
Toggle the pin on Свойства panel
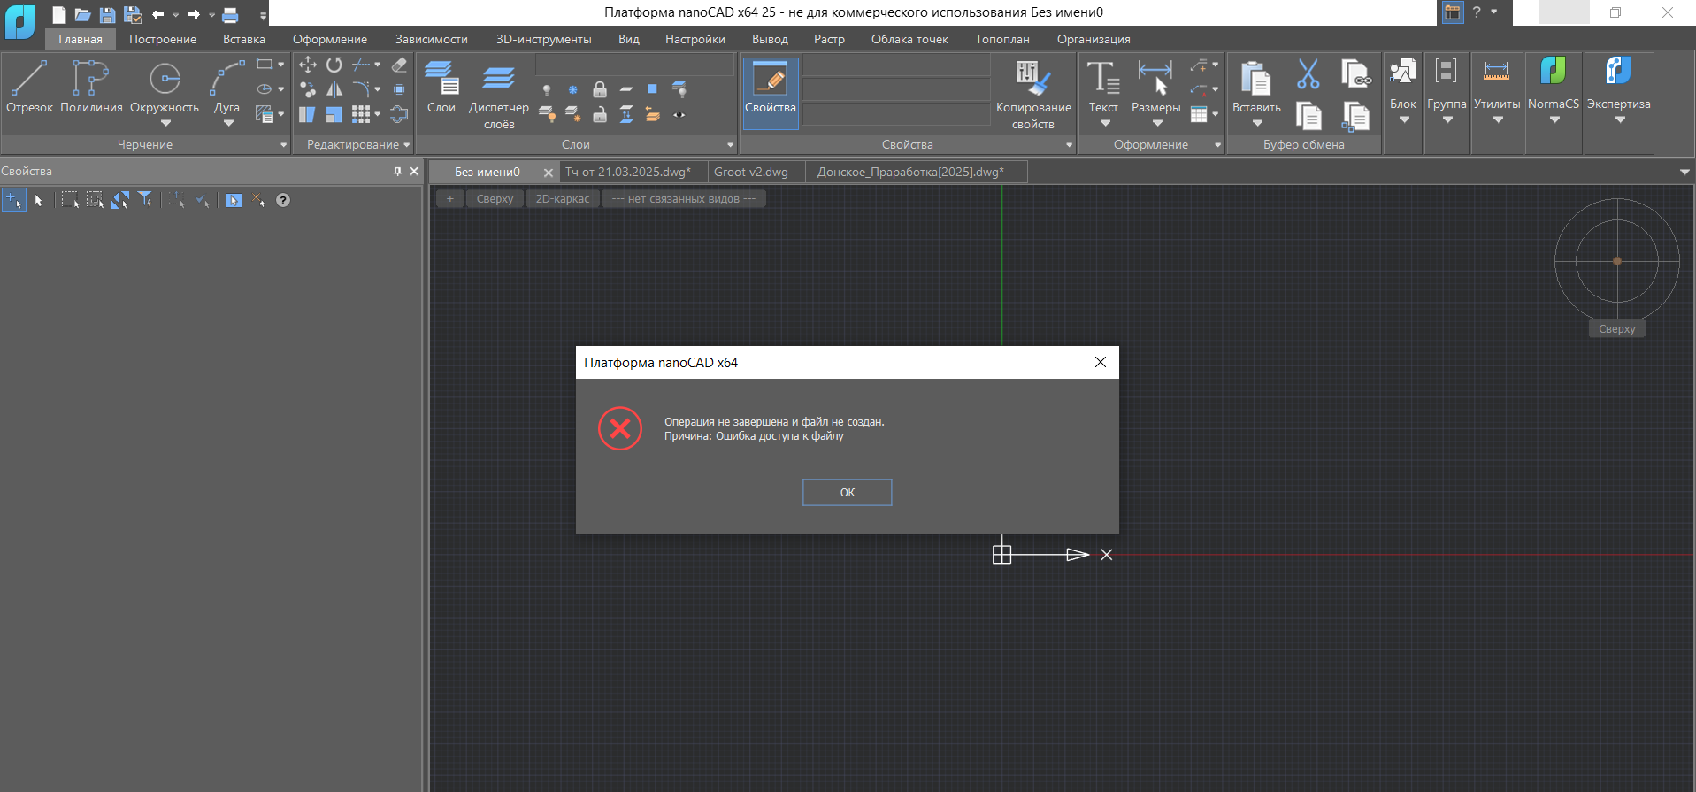(398, 171)
